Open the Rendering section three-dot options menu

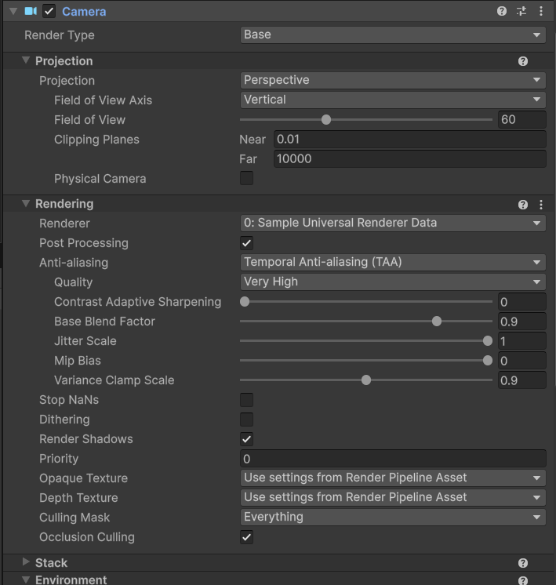[x=541, y=204]
